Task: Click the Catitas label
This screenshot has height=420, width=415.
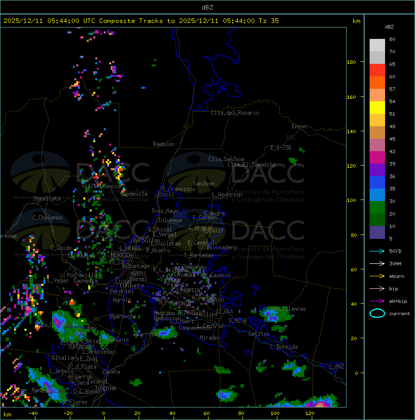Action: pos(259,334)
